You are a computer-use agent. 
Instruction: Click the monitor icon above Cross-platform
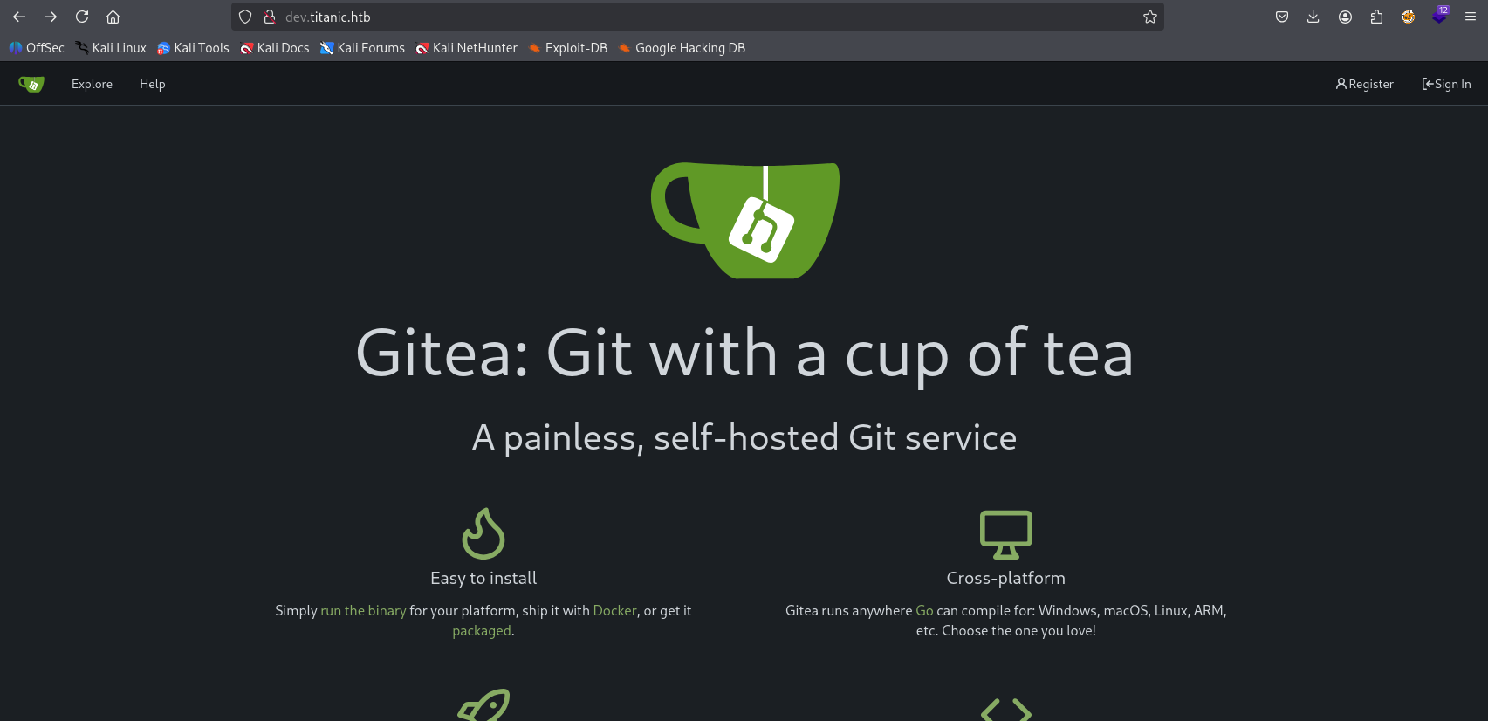point(1006,534)
